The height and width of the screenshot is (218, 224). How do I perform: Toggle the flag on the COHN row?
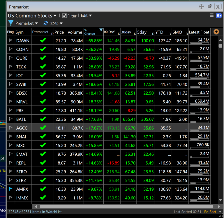[x=11, y=49]
